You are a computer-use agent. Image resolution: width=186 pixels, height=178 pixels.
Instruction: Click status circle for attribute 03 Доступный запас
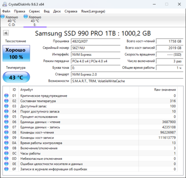coord(7,106)
